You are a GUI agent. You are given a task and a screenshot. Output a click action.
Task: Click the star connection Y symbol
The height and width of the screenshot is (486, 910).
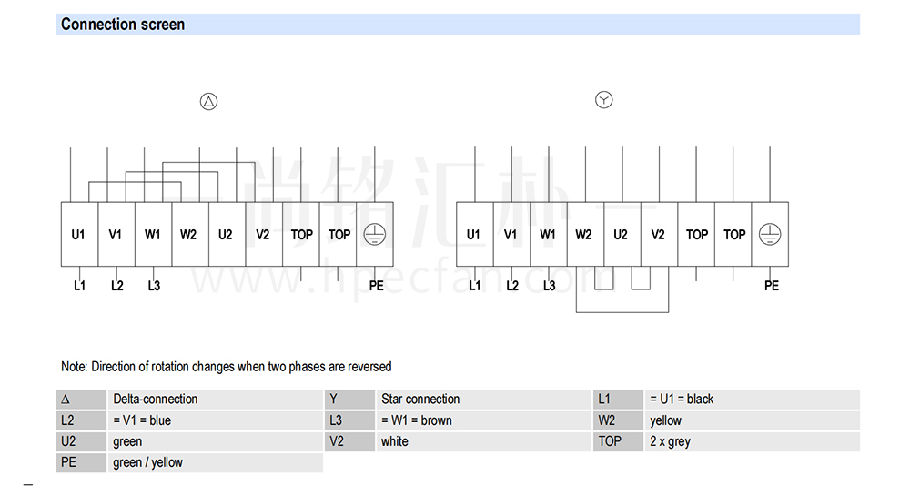tap(603, 100)
